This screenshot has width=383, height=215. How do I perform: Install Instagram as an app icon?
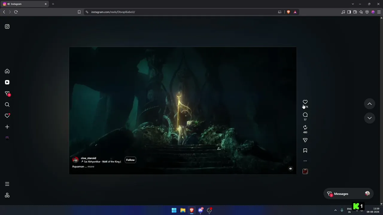pyautogui.click(x=280, y=12)
